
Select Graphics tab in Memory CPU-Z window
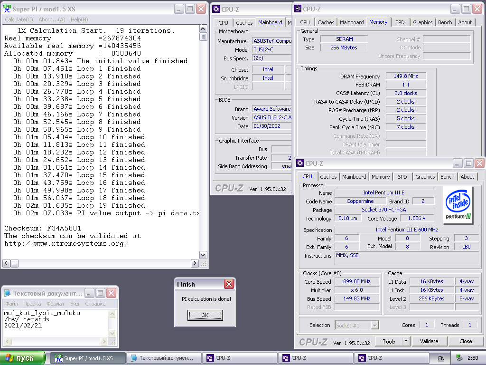pyautogui.click(x=422, y=22)
